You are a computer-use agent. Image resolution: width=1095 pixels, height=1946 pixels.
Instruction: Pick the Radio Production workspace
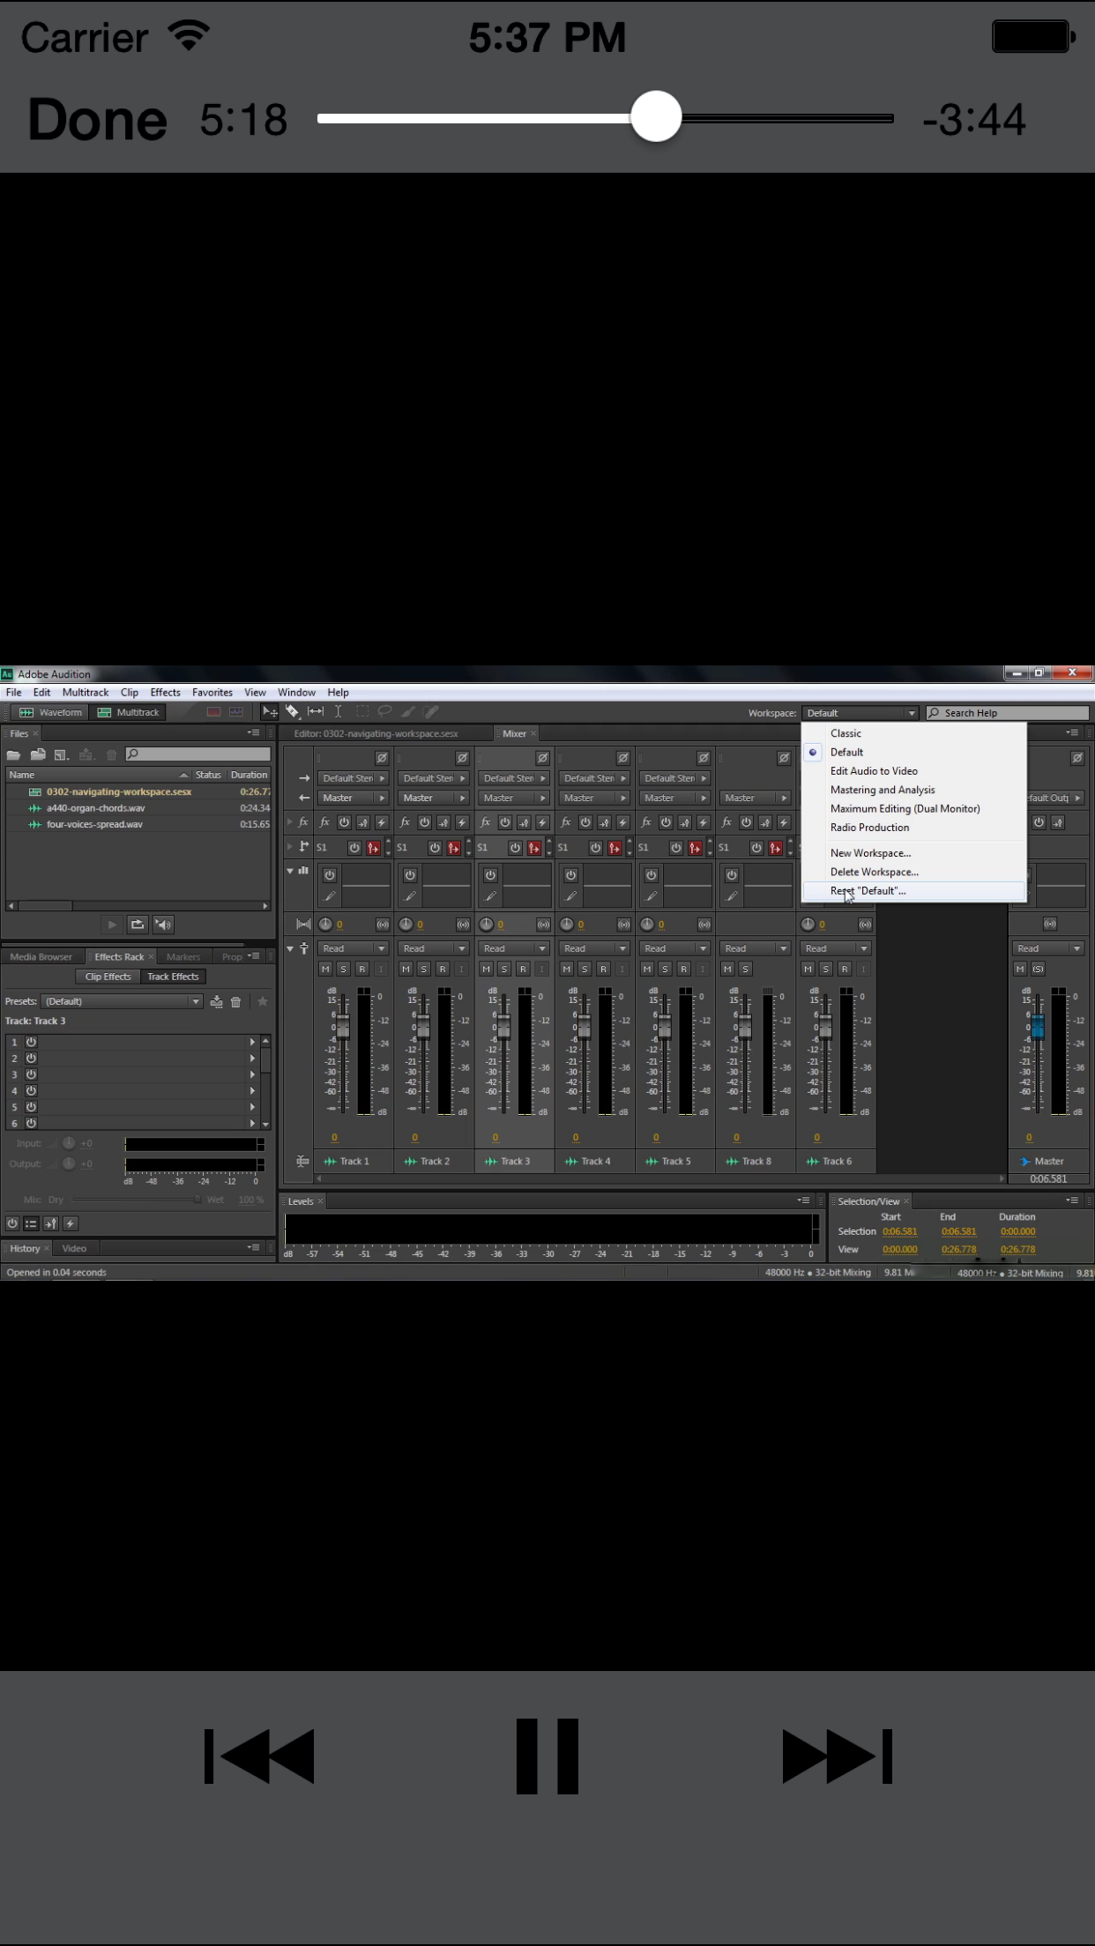[869, 828]
